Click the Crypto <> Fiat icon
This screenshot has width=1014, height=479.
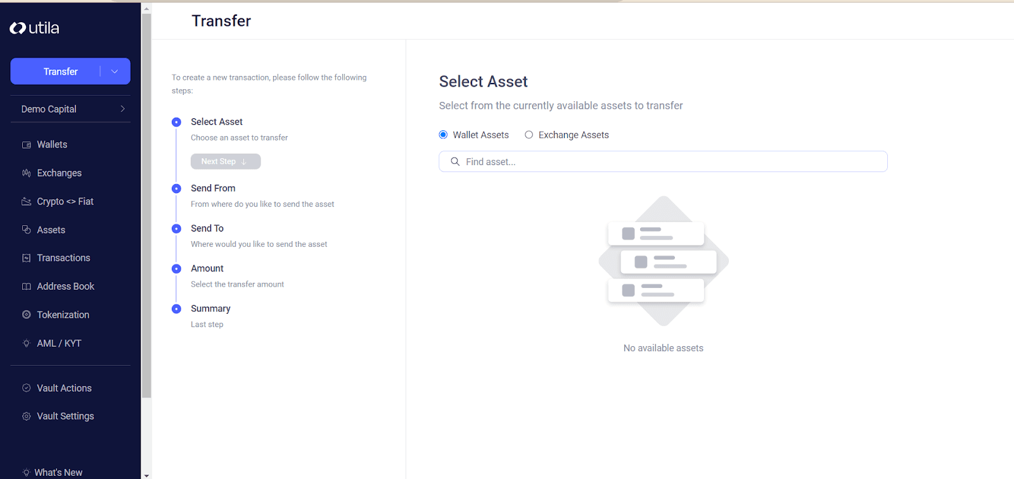(27, 201)
